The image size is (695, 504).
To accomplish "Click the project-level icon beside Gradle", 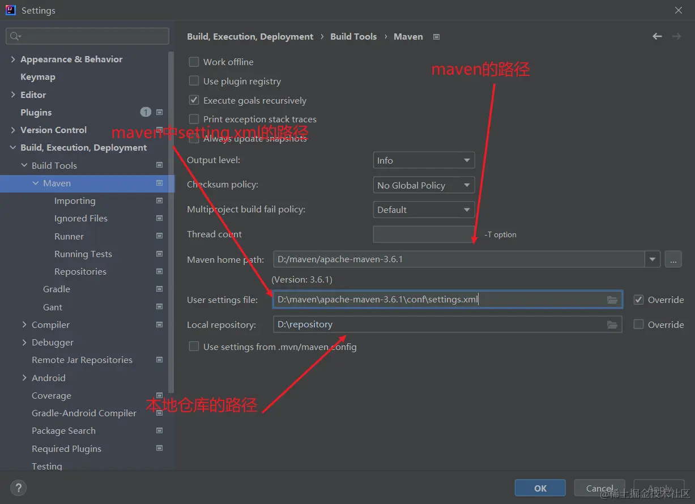I will point(159,289).
